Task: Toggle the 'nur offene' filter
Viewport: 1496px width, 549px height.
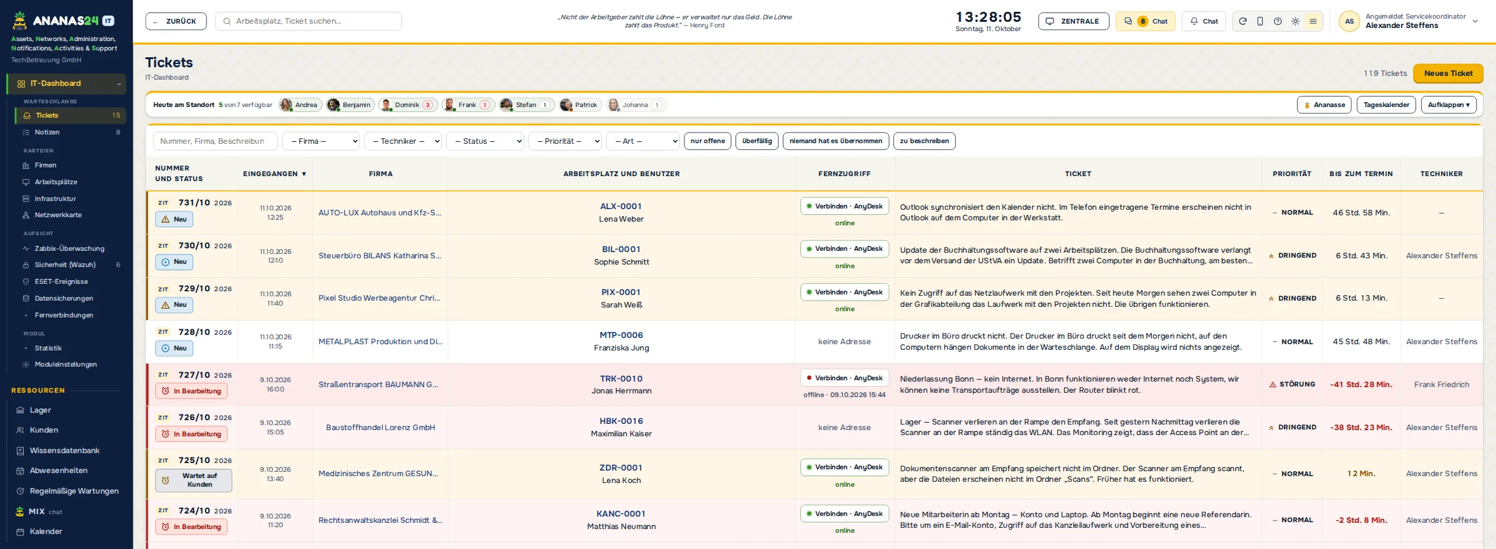Action: pyautogui.click(x=707, y=141)
